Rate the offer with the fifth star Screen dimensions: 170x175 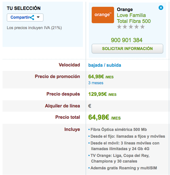tap(142, 27)
